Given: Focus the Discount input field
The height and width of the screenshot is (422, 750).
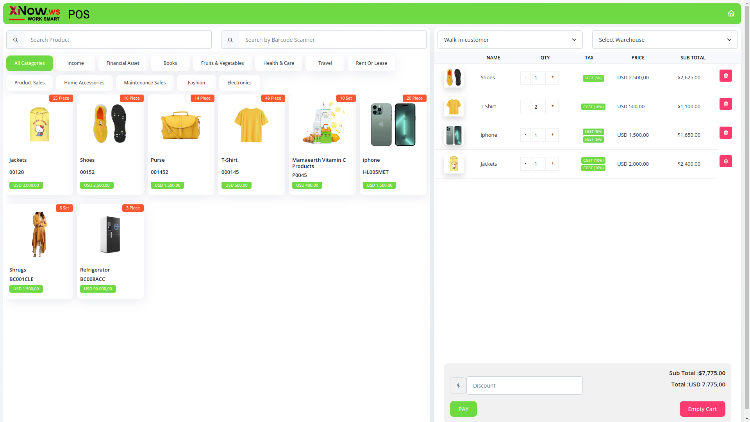Looking at the screenshot, I should (524, 386).
